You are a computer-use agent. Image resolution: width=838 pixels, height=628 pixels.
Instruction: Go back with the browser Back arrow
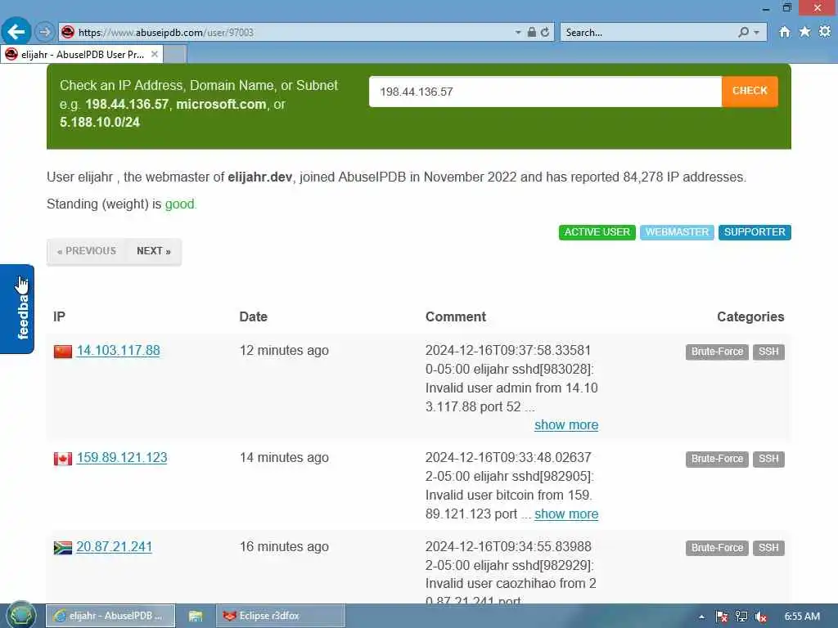tap(16, 32)
